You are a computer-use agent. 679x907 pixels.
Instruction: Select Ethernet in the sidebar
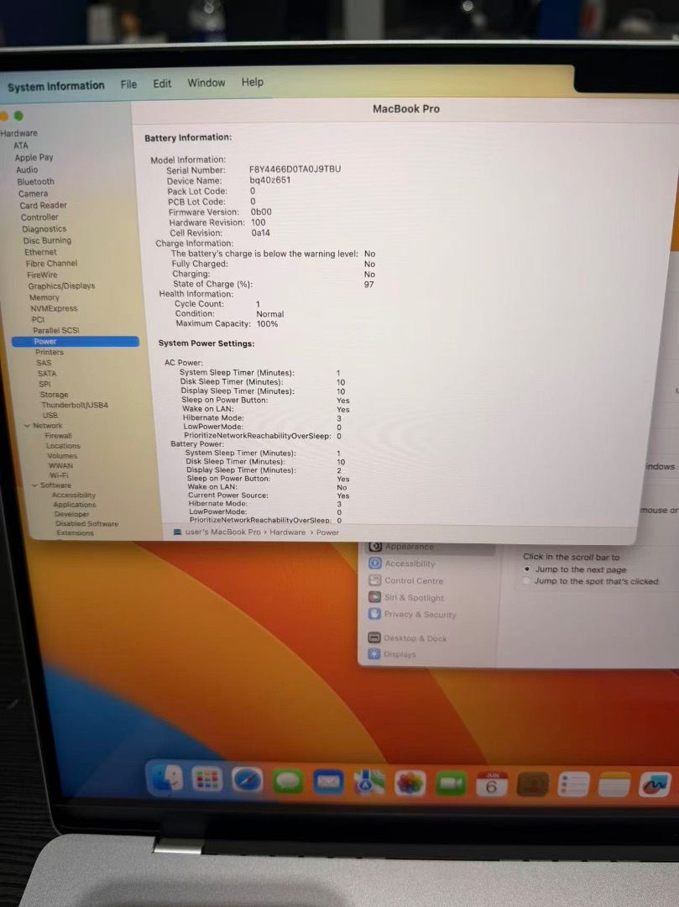[40, 252]
